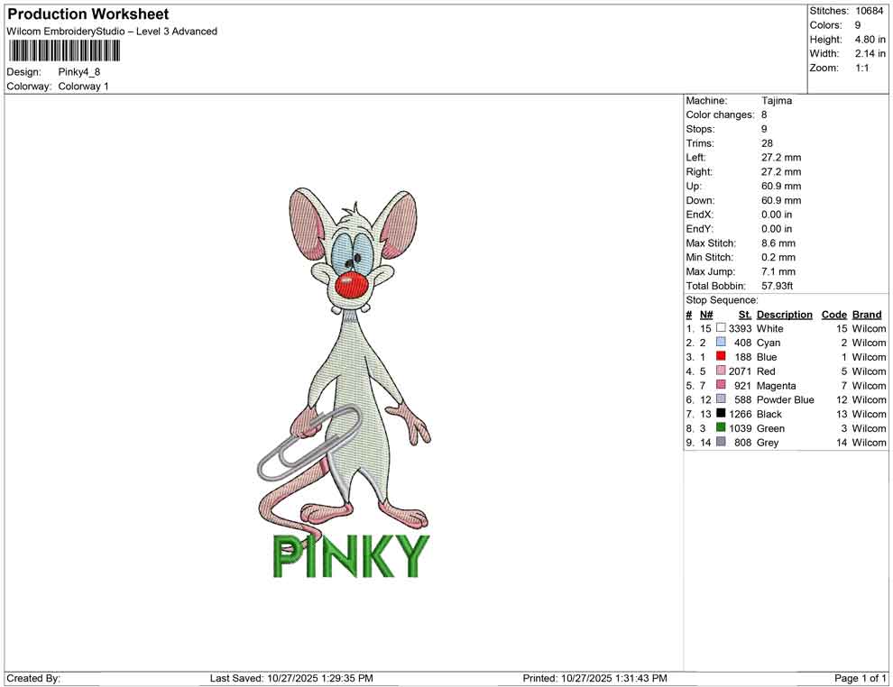Image resolution: width=893 pixels, height=687 pixels.
Task: Click stitch count 3393 in White row
Action: tap(740, 328)
